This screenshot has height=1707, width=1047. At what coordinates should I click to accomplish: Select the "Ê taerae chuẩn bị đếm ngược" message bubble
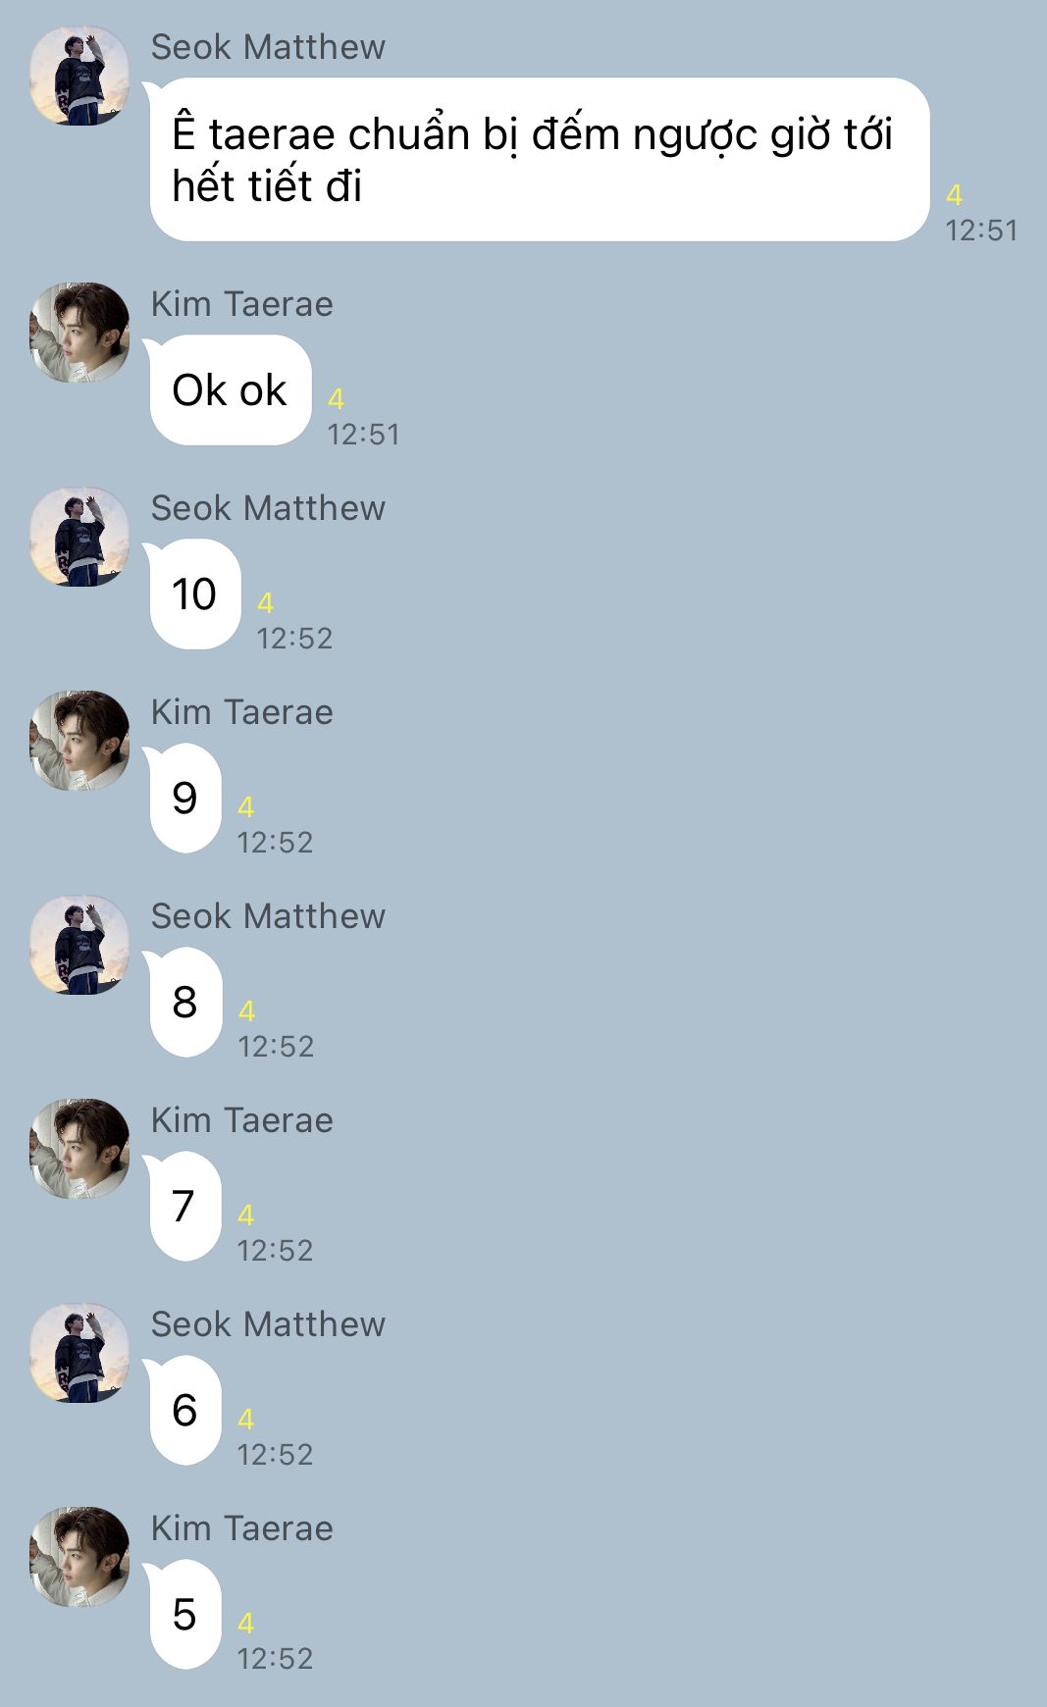click(538, 159)
